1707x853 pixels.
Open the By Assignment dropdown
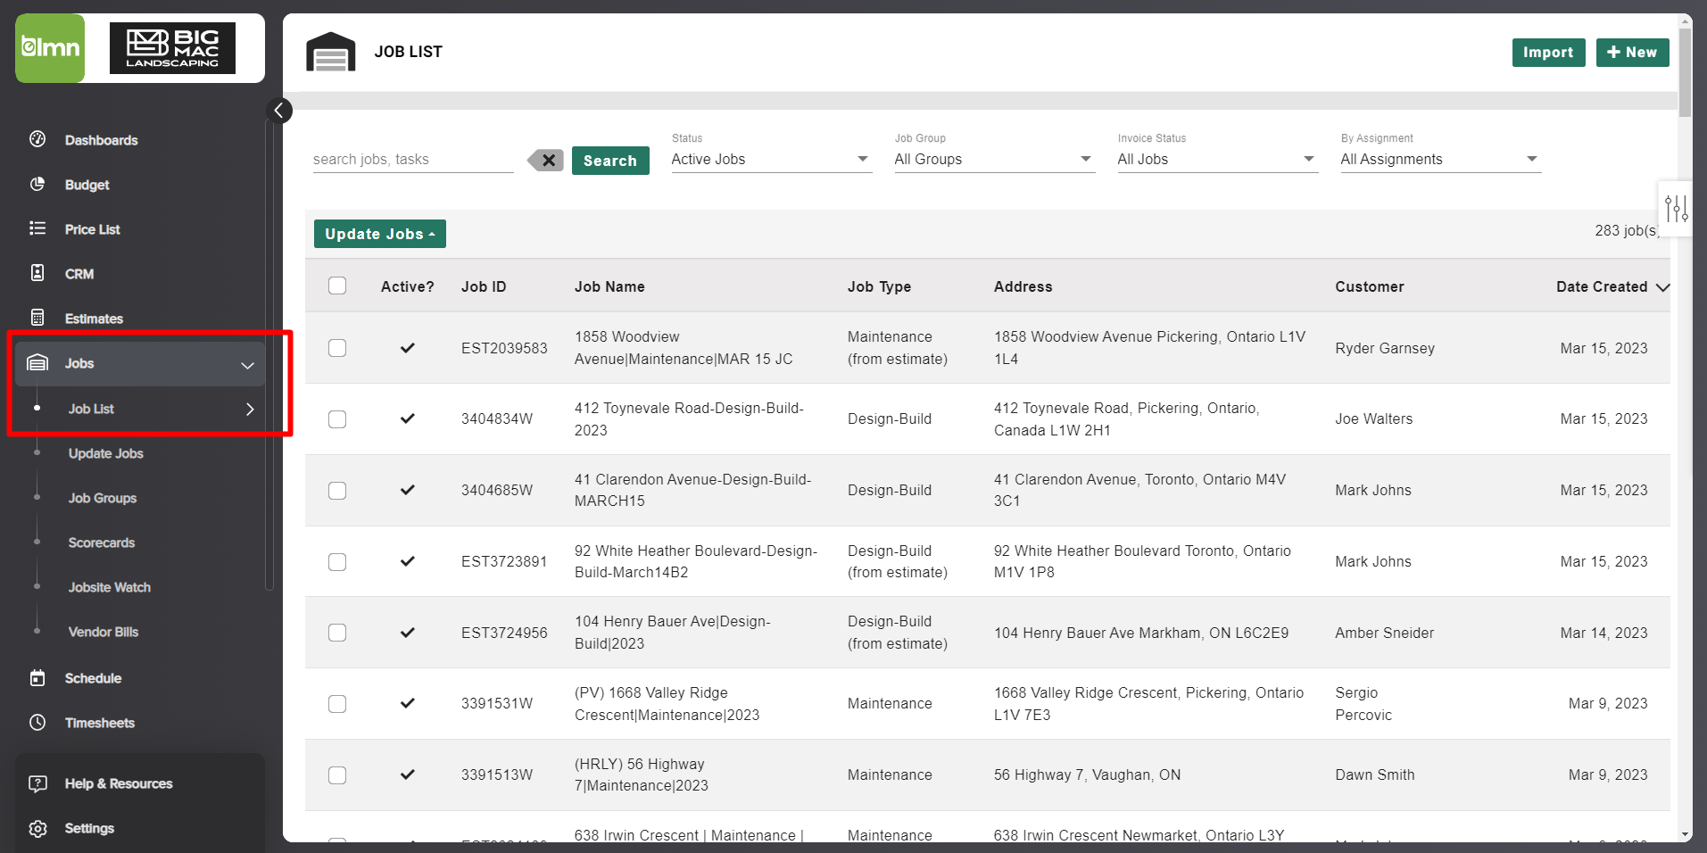tap(1440, 160)
